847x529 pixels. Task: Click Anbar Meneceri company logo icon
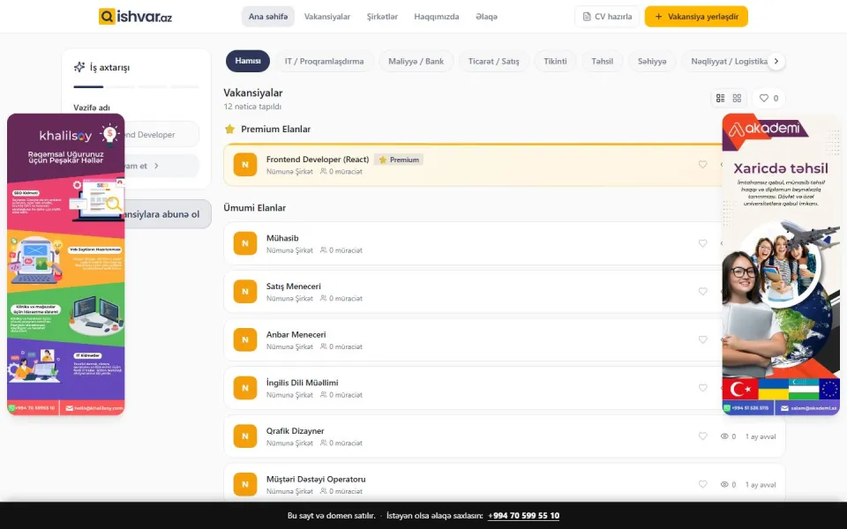pos(245,339)
